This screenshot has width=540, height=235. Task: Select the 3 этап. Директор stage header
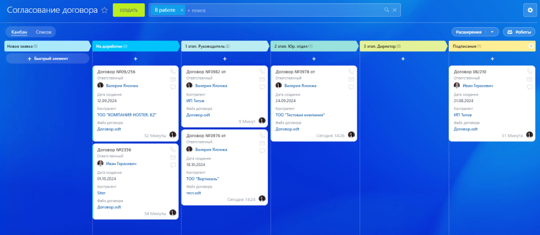(x=404, y=46)
